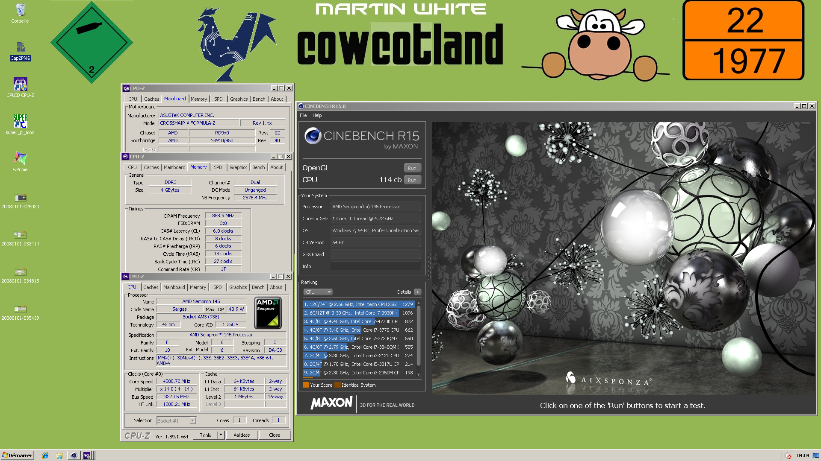Screen dimensions: 821x461
Task: Select ranking entry Intel Core i7-3930K 1096
Action: (358, 313)
